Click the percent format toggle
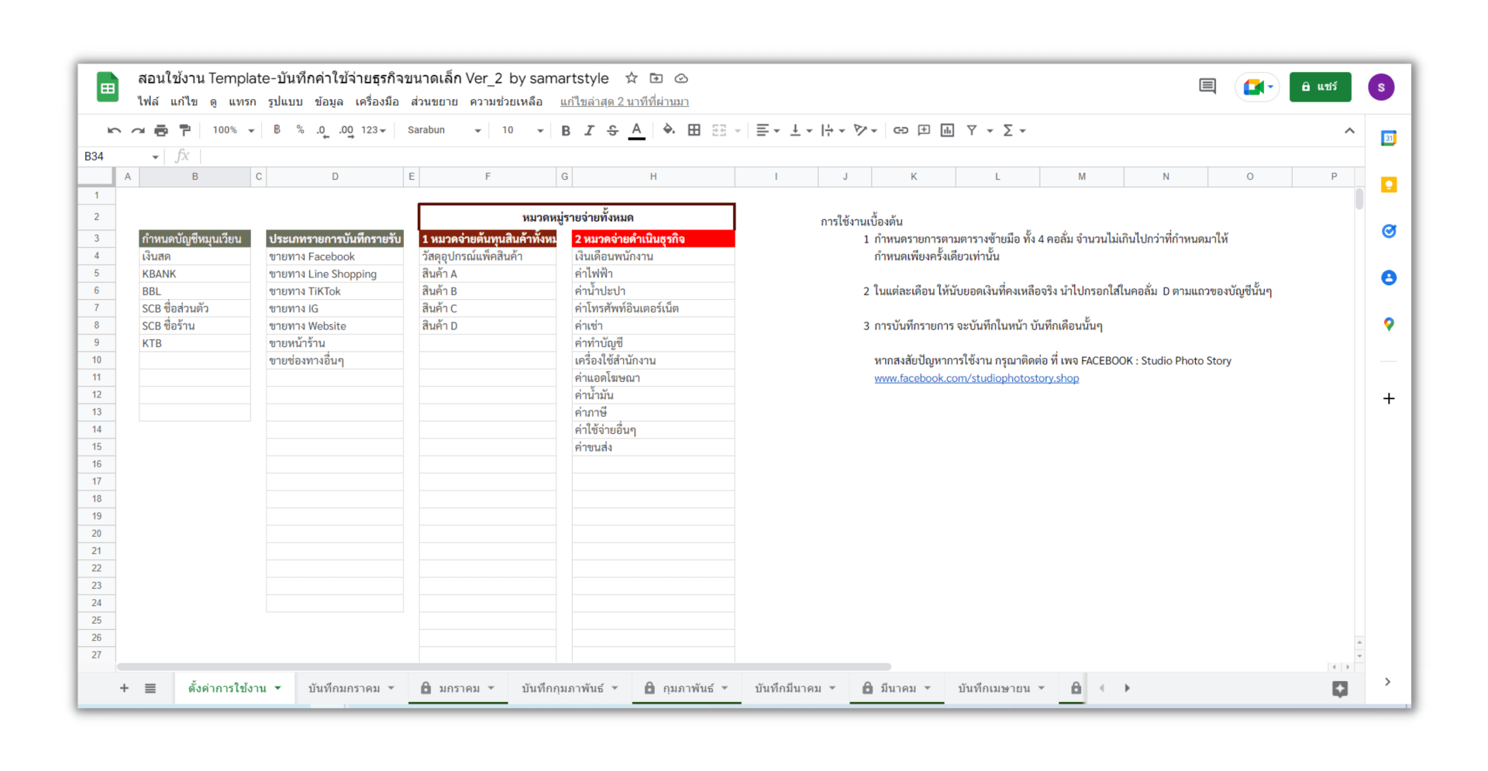 [x=300, y=130]
